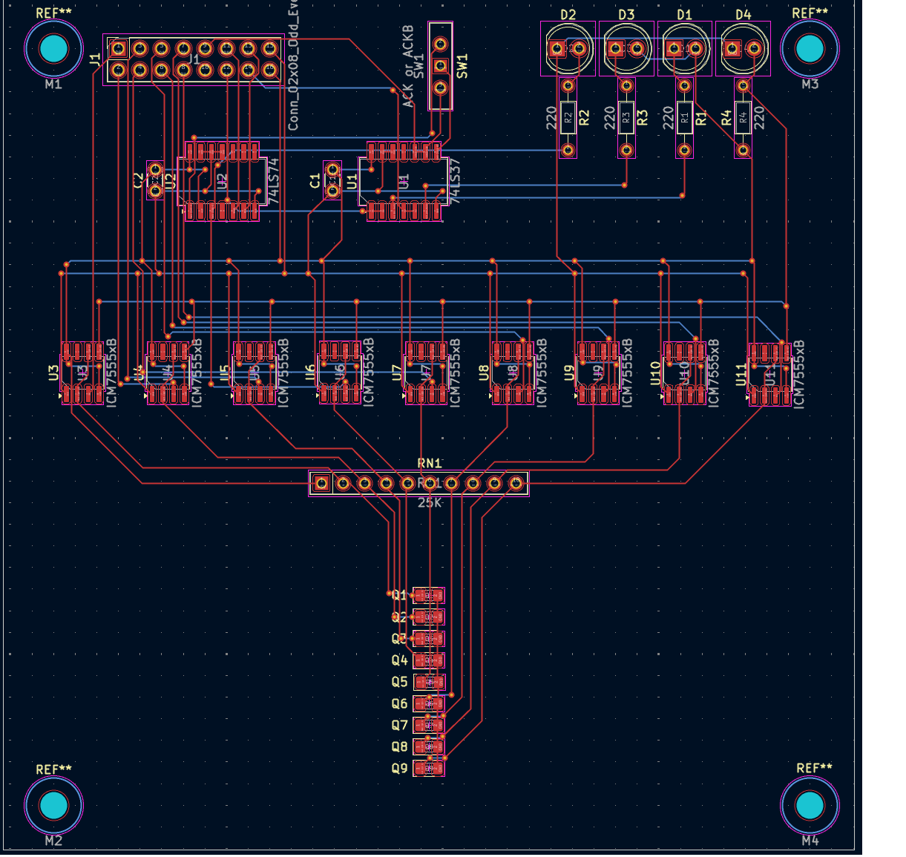Select the J1 2x08 connector footprint
Image resolution: width=906 pixels, height=857 pixels.
pyautogui.click(x=193, y=59)
